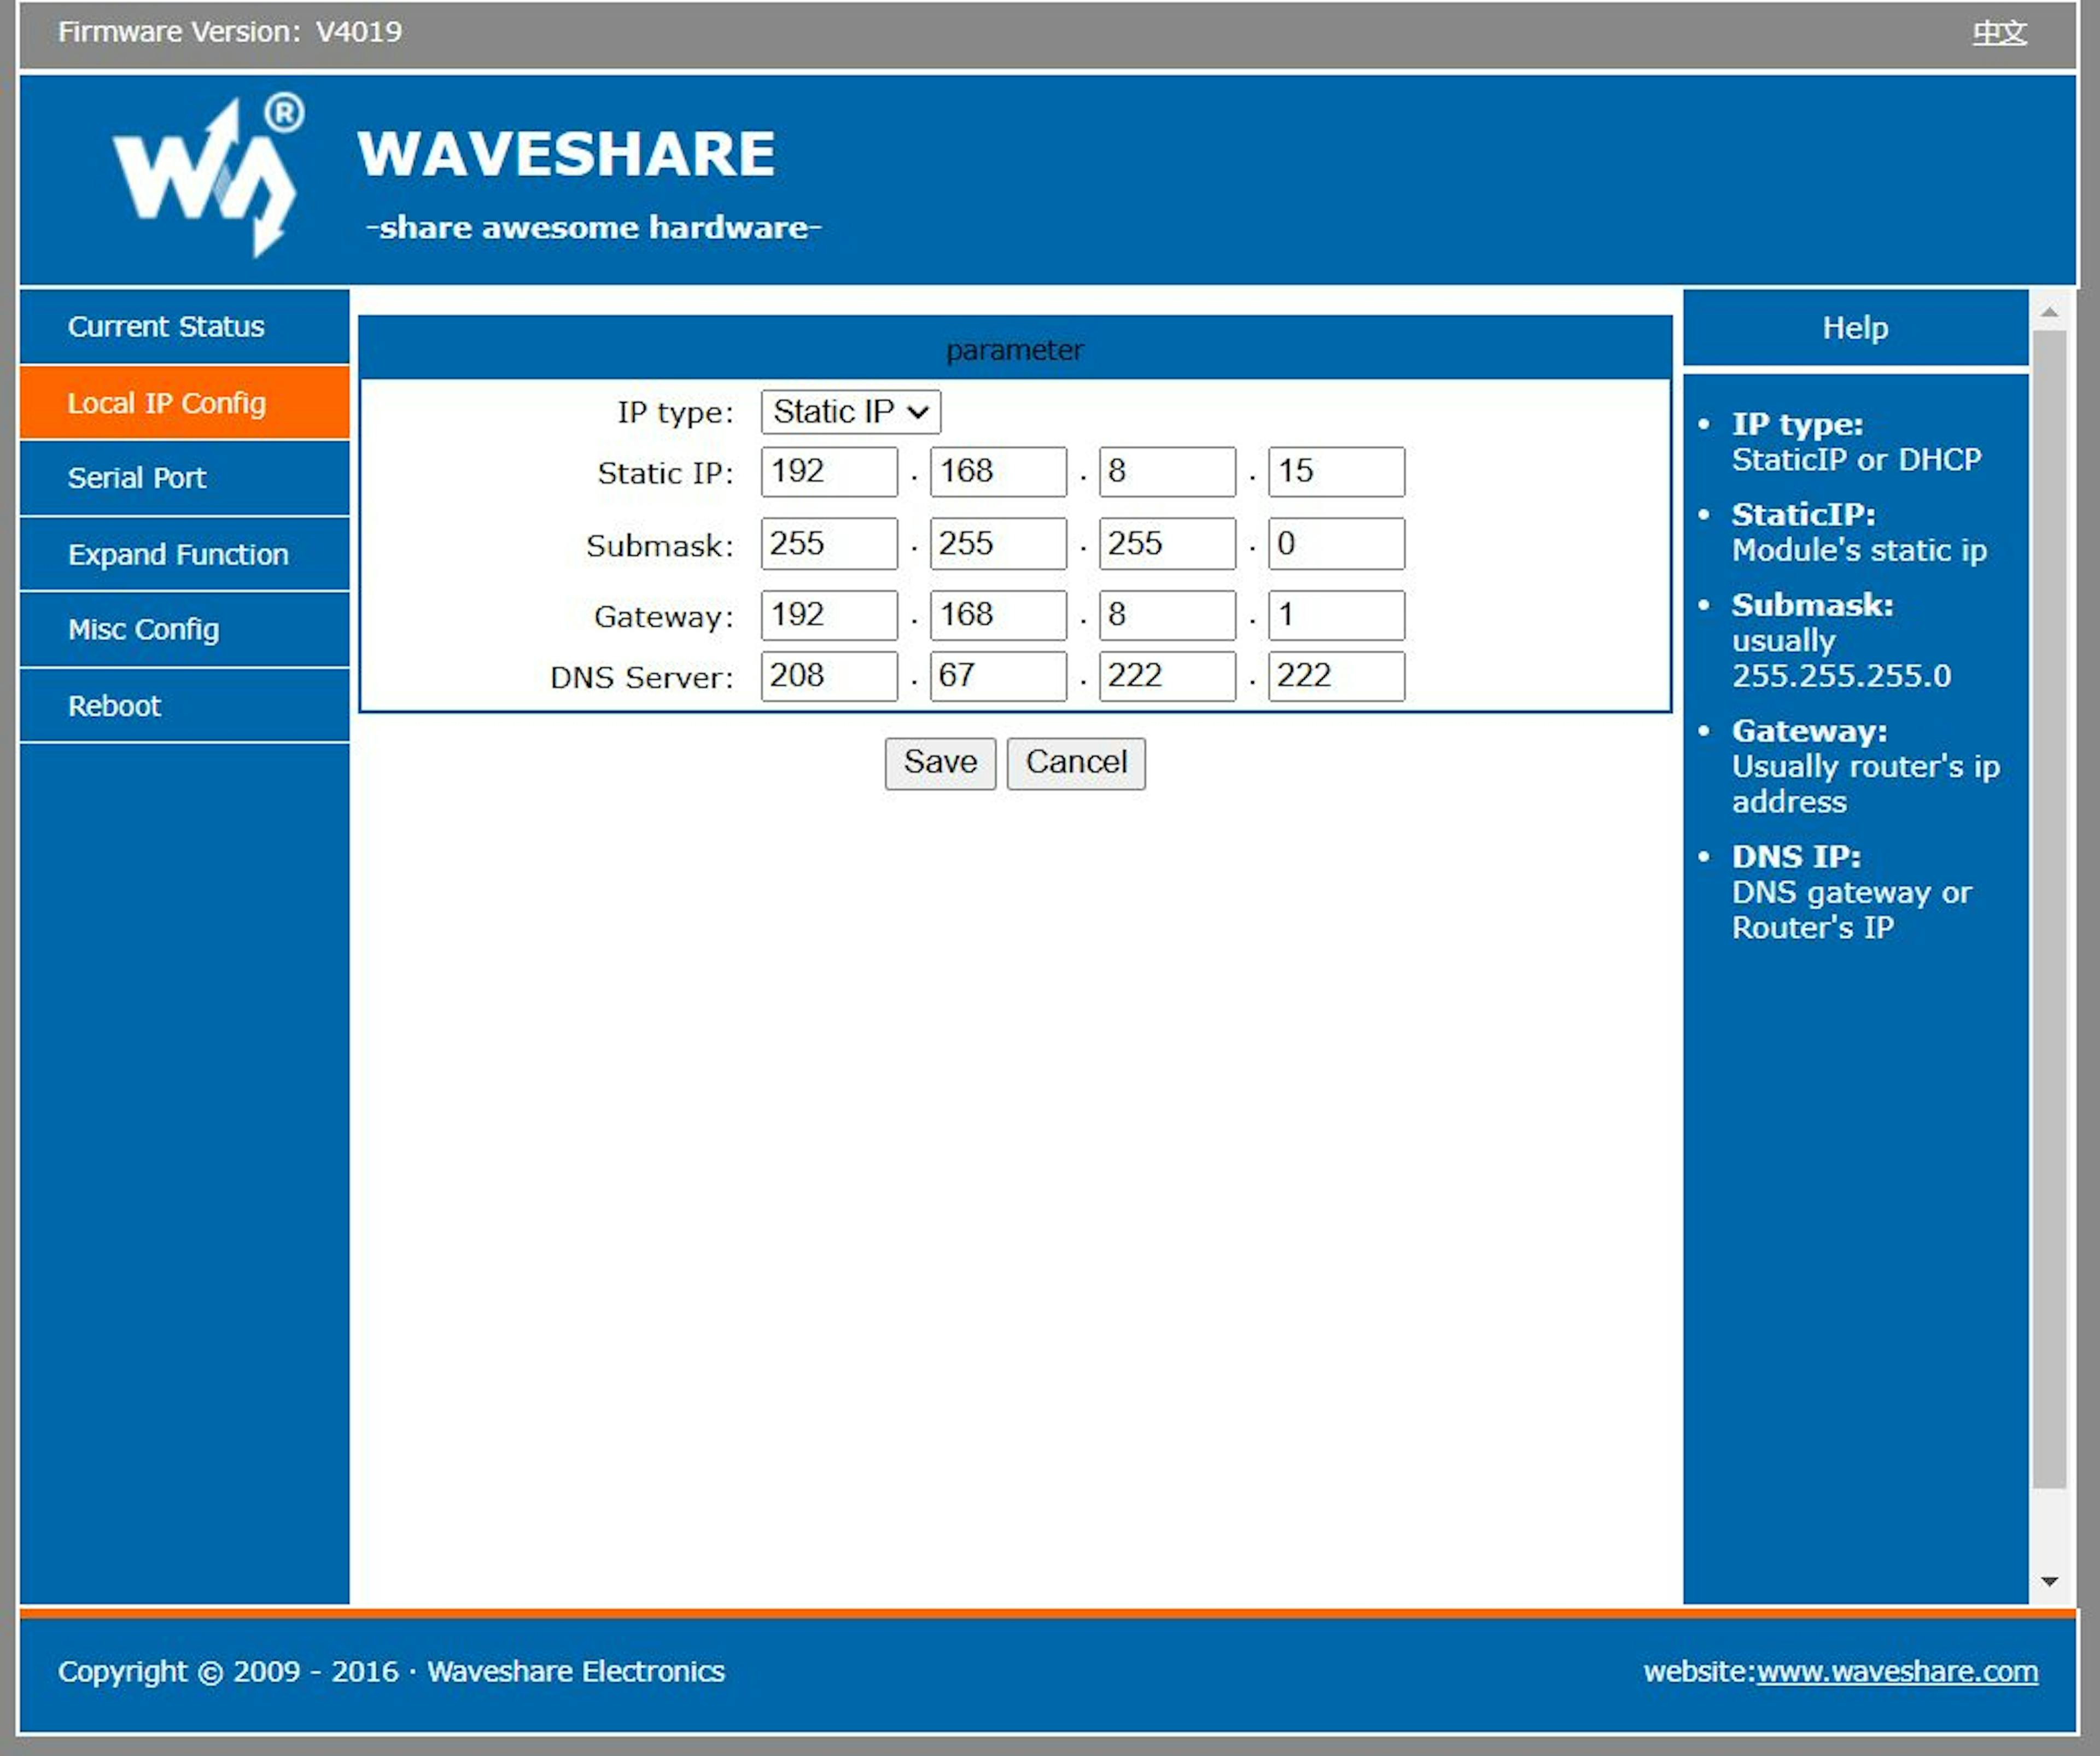Viewport: 2100px width, 1756px height.
Task: Open Current Status menu item
Action: (166, 327)
